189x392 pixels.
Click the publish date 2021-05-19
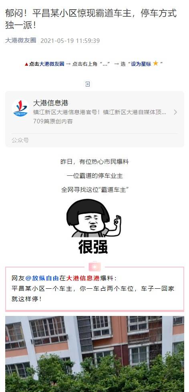pyautogui.click(x=70, y=41)
